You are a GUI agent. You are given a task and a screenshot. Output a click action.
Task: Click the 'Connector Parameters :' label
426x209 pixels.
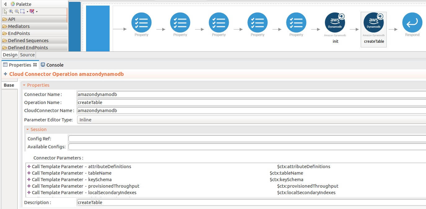(x=58, y=158)
